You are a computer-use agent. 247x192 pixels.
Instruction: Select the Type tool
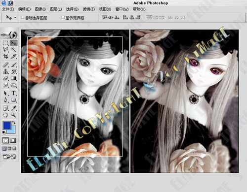pos(13,93)
